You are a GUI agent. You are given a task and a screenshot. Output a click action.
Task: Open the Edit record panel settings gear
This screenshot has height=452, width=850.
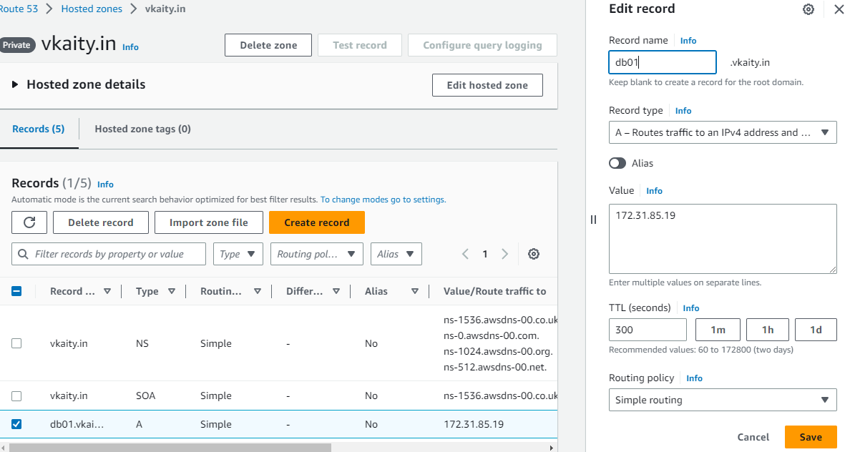[809, 9]
